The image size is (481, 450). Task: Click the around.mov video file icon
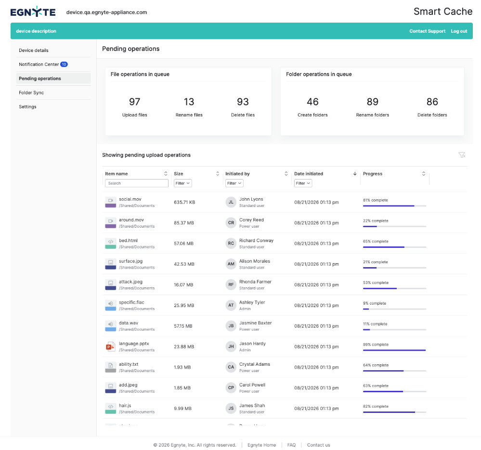(x=110, y=223)
